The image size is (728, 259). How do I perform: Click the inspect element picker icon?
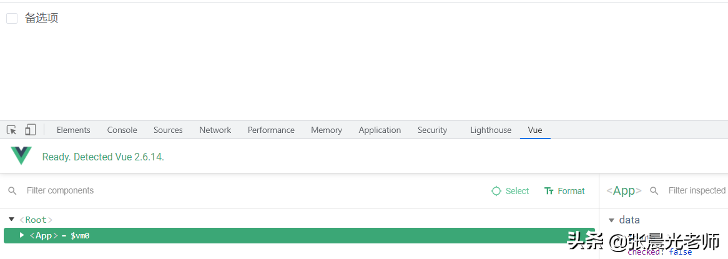[x=11, y=130]
